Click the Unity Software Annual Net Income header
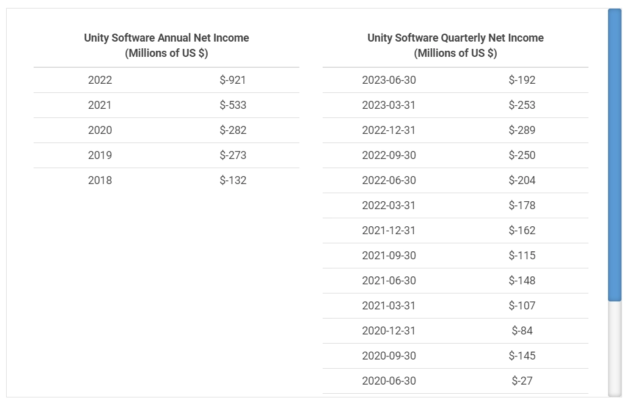 pyautogui.click(x=166, y=45)
